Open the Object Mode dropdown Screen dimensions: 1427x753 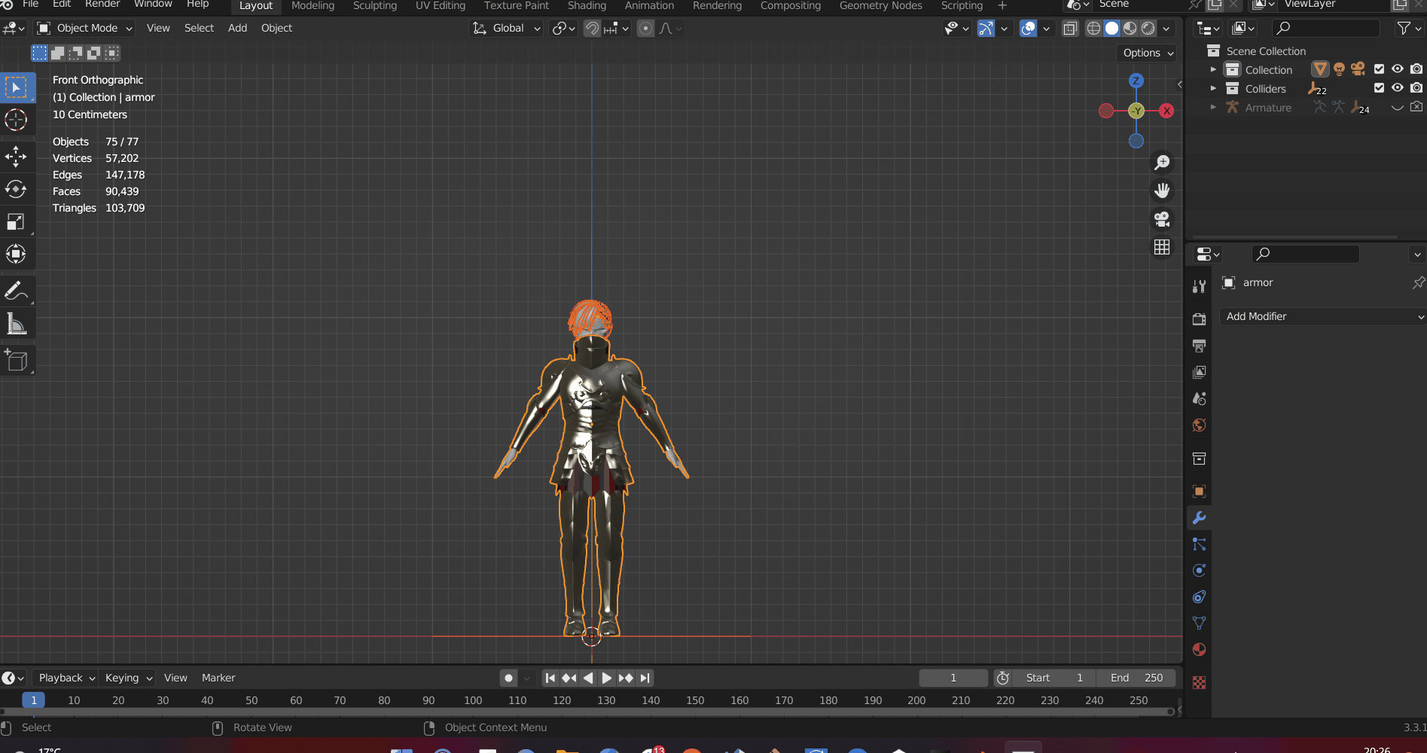tap(84, 29)
